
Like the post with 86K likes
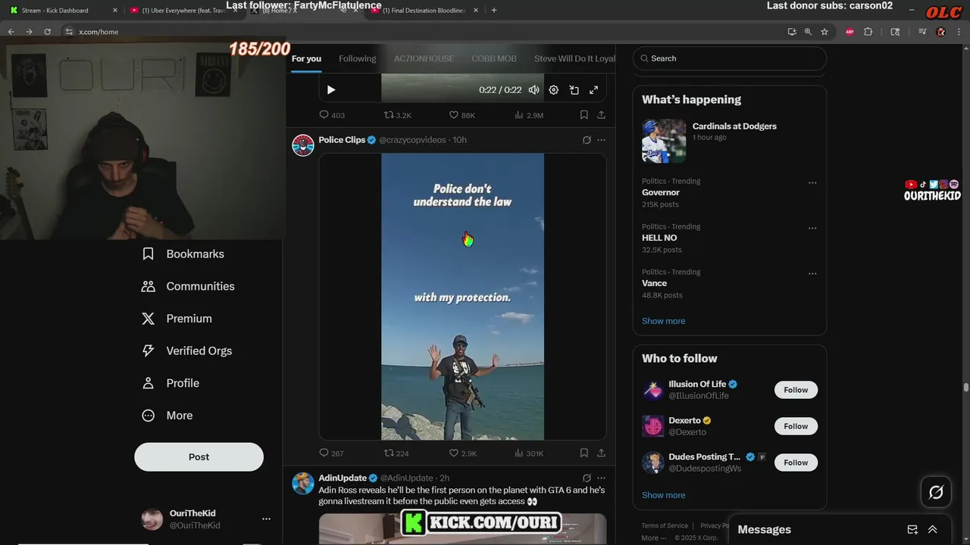(462, 115)
